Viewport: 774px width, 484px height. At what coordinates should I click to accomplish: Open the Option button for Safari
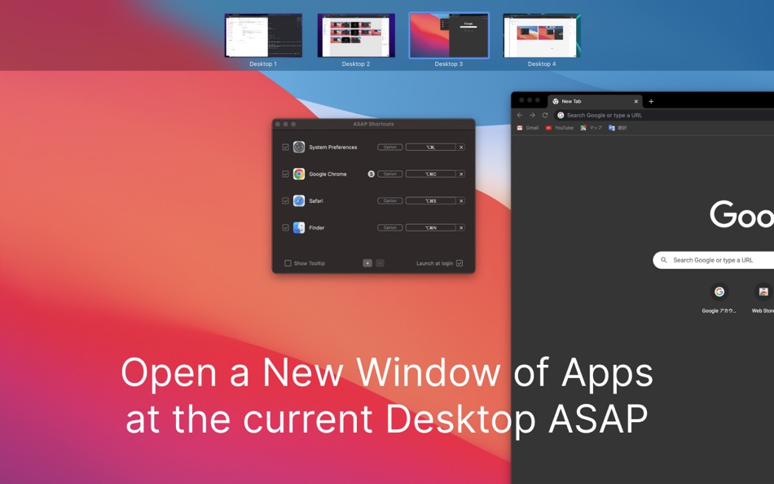pyautogui.click(x=390, y=200)
